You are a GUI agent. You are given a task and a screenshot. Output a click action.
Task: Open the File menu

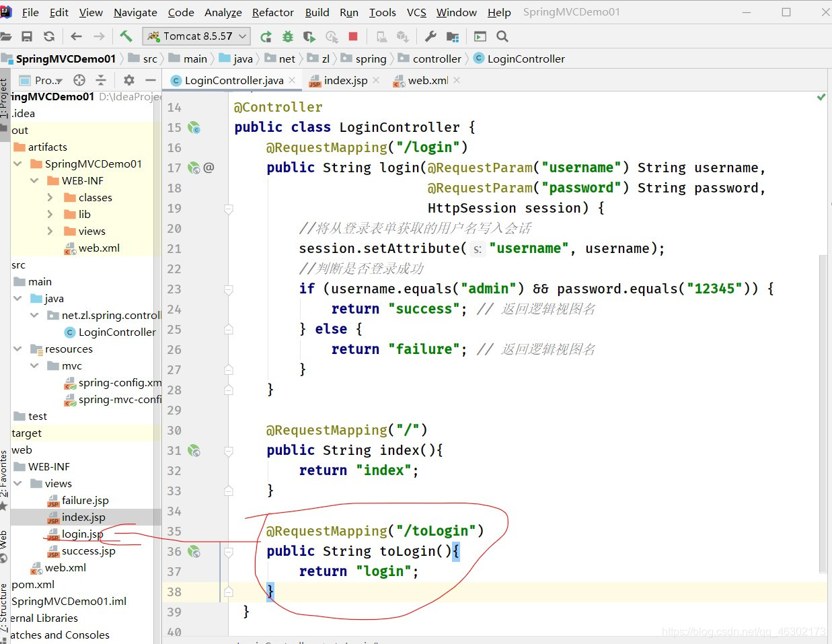30,12
